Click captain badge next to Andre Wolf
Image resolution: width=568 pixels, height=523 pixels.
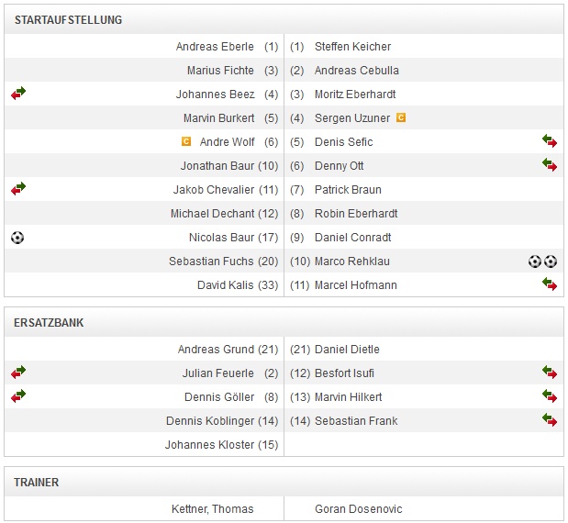(x=186, y=141)
